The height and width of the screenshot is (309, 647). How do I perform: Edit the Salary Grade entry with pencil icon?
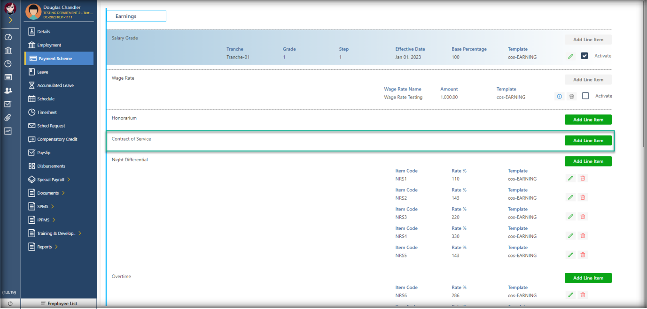tap(570, 56)
